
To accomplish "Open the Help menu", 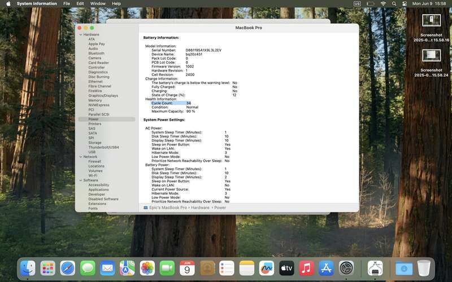I will (116, 4).
